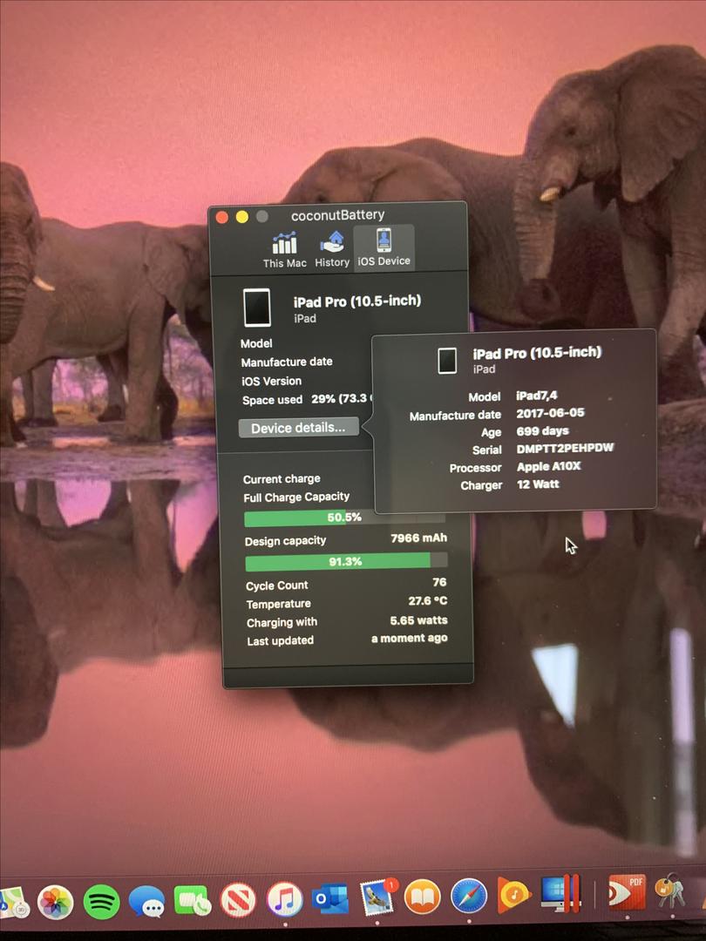Image resolution: width=706 pixels, height=941 pixels.
Task: Open iTunes from the Dock
Action: pos(284,900)
